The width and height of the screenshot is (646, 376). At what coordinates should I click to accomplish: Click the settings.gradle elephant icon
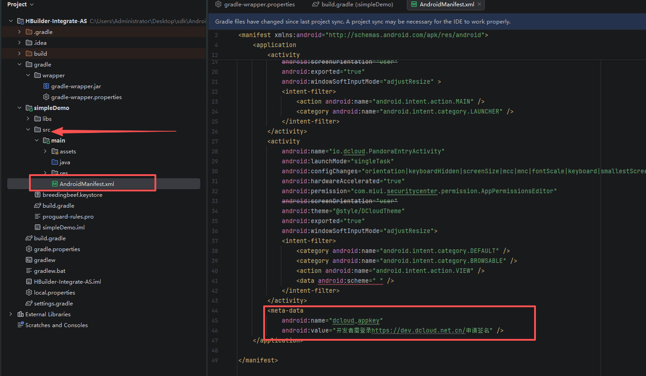(29, 304)
